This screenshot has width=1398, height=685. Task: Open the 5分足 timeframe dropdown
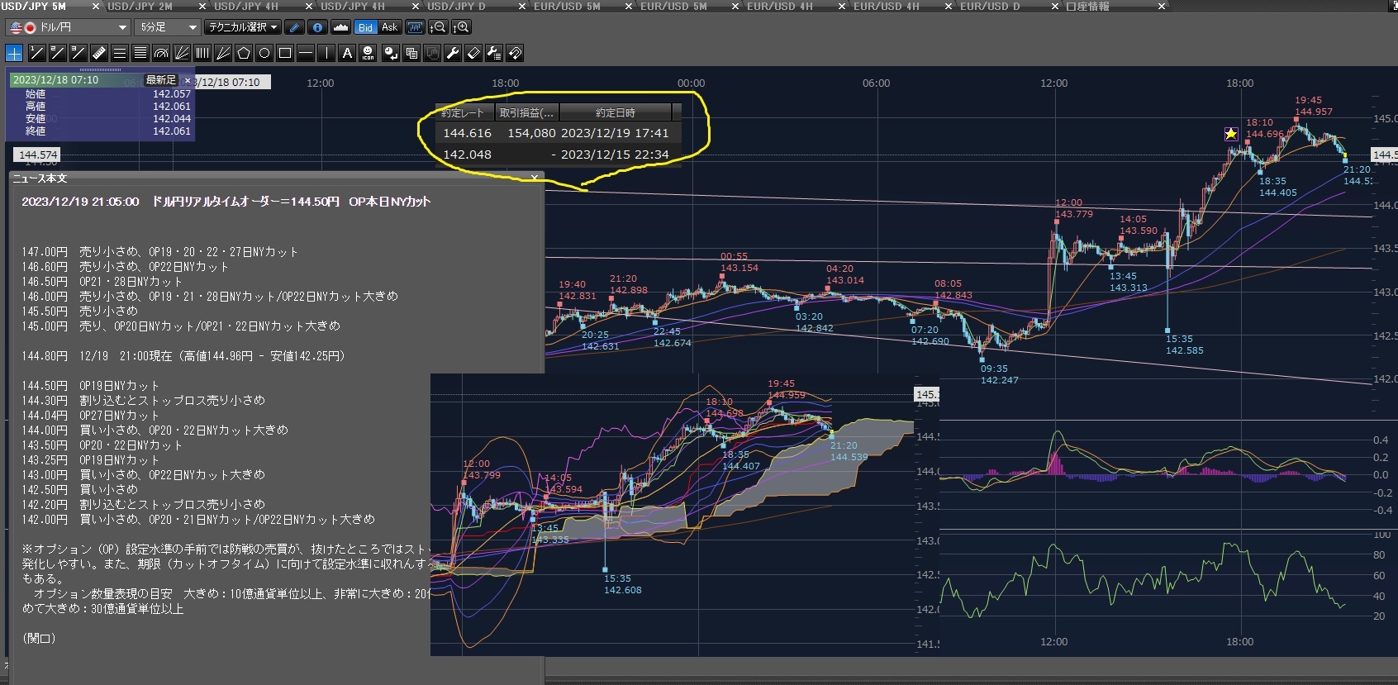(x=168, y=27)
